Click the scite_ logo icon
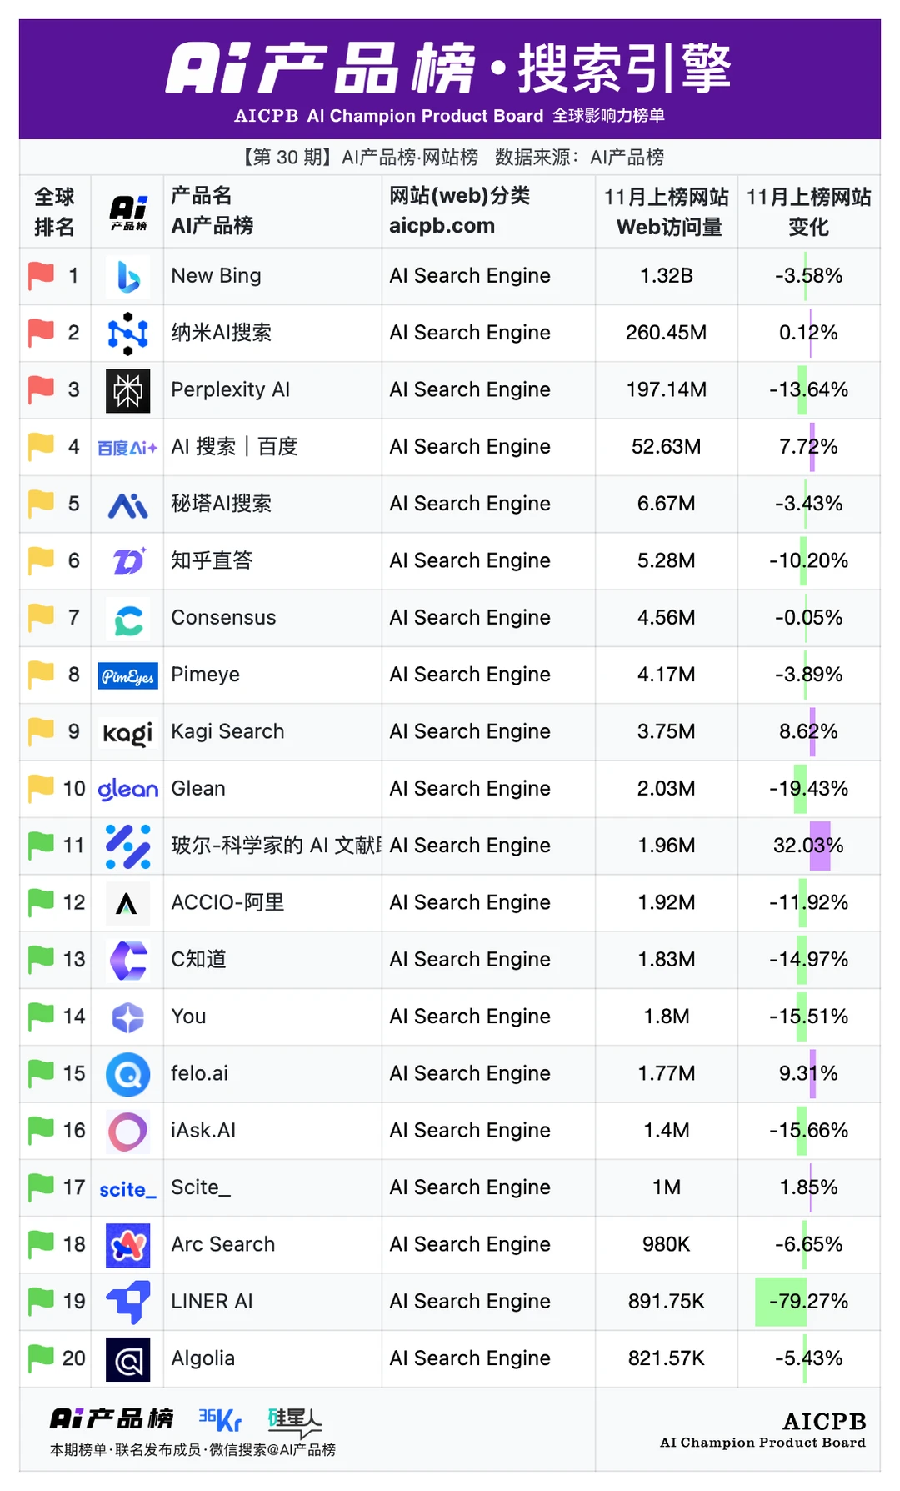This screenshot has height=1491, width=900. pos(127,1189)
